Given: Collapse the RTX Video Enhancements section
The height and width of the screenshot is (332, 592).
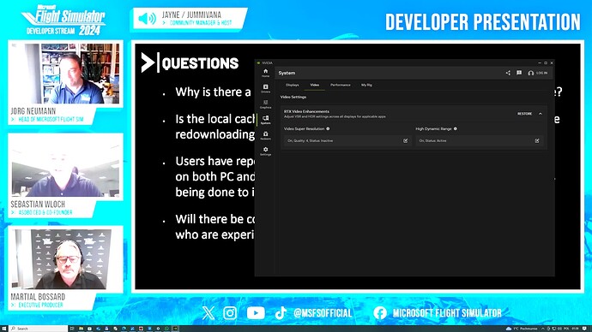Looking at the screenshot, I should (x=541, y=114).
